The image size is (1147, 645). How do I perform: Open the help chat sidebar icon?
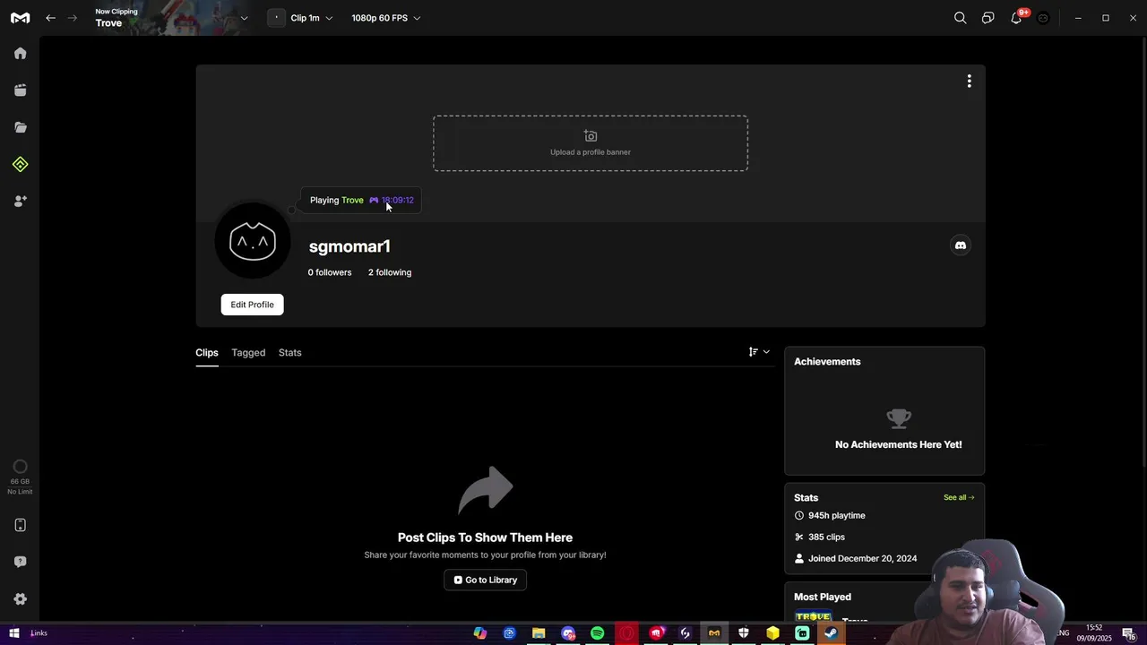pyautogui.click(x=20, y=562)
